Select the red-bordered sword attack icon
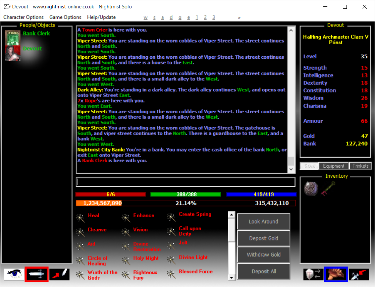Screen dimensions: 375x287 (37, 274)
